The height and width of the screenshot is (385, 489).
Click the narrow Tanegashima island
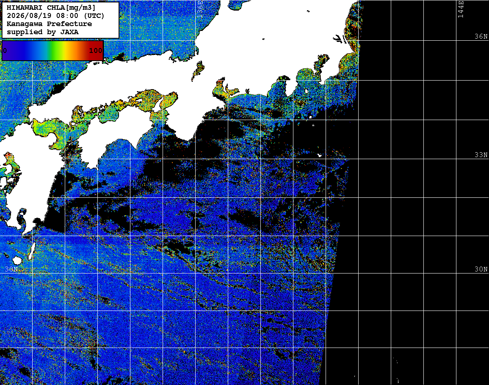pyautogui.click(x=32, y=251)
